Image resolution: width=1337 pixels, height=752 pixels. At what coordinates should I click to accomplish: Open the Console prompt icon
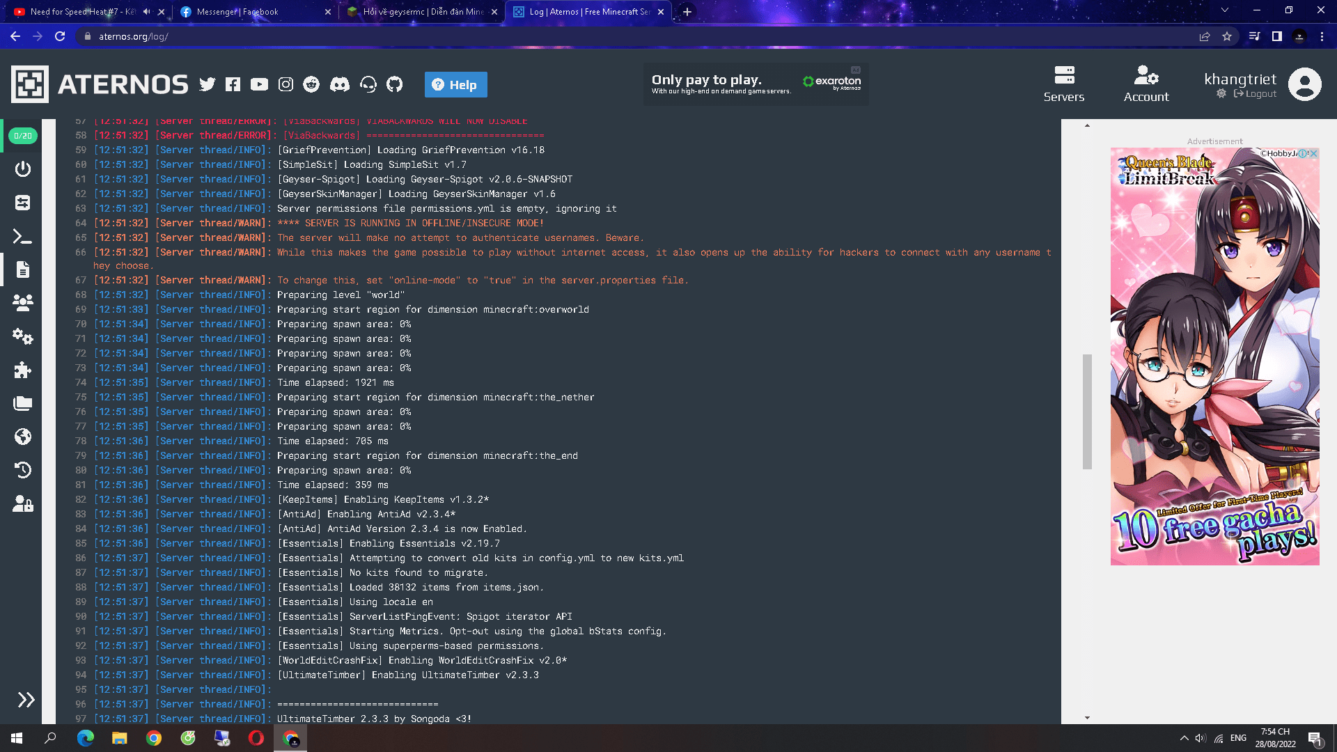pos(22,237)
